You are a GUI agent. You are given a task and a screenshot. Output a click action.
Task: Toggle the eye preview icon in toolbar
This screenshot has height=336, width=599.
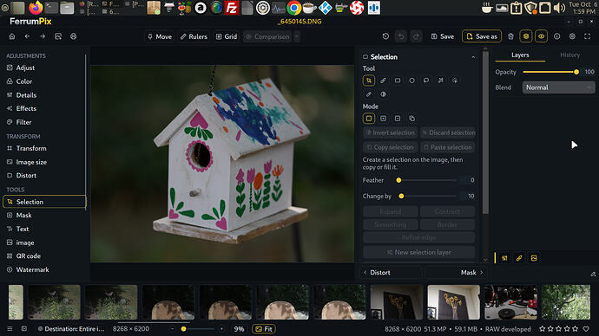[542, 36]
